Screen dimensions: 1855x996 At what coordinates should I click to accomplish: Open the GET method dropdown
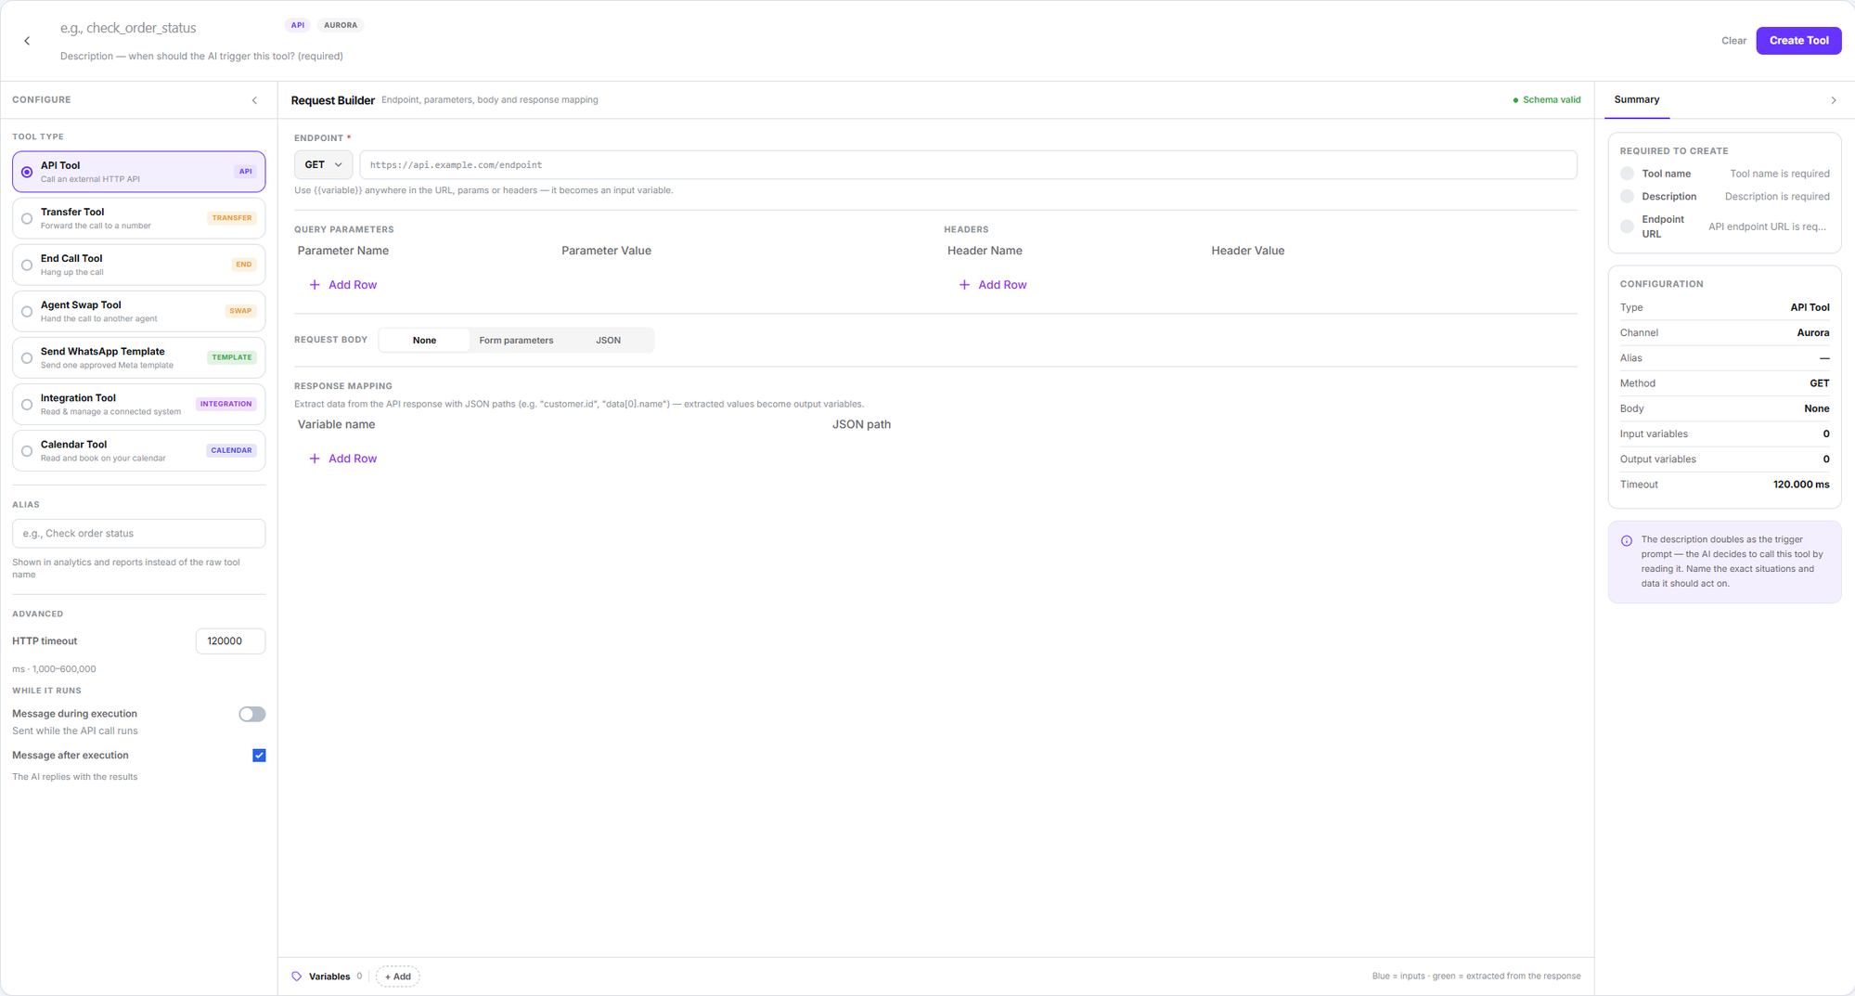(x=323, y=164)
